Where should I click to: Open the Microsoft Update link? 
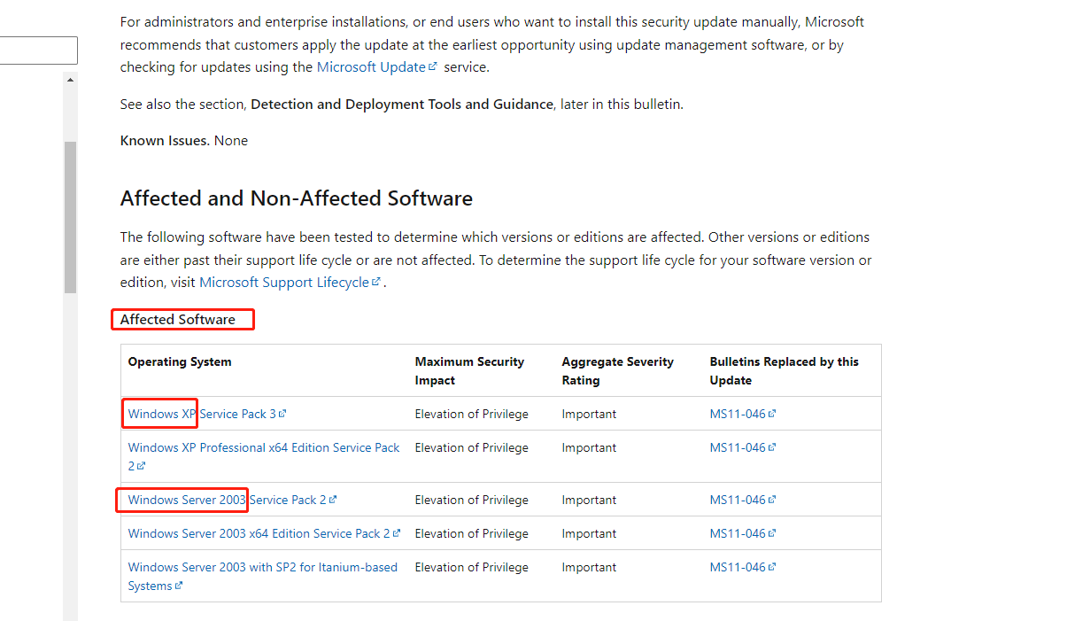[x=376, y=66]
